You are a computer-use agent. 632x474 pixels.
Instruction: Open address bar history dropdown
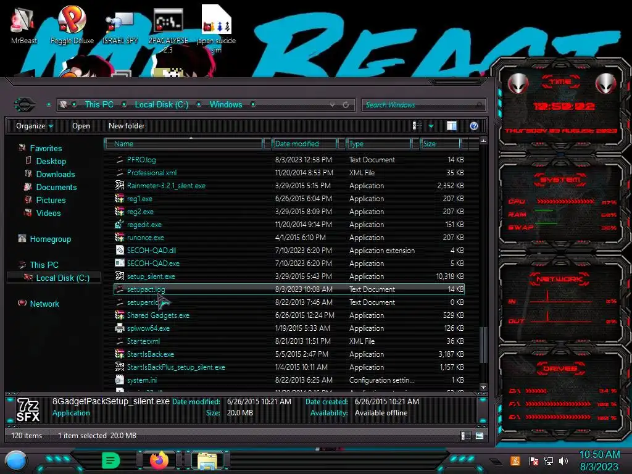coord(332,105)
